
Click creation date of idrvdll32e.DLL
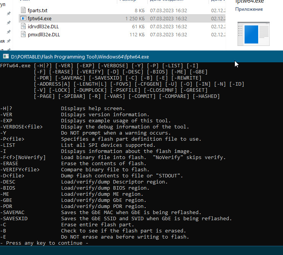pos(168,26)
